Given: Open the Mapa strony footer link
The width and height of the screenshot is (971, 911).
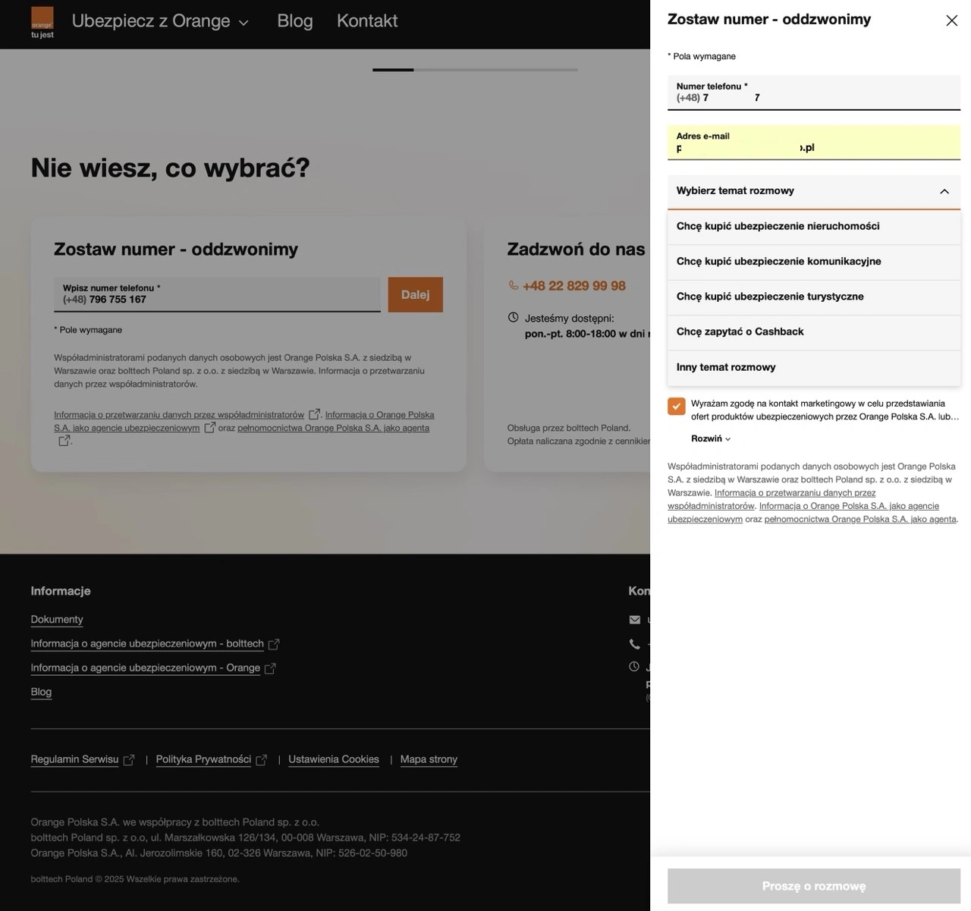Looking at the screenshot, I should coord(429,759).
